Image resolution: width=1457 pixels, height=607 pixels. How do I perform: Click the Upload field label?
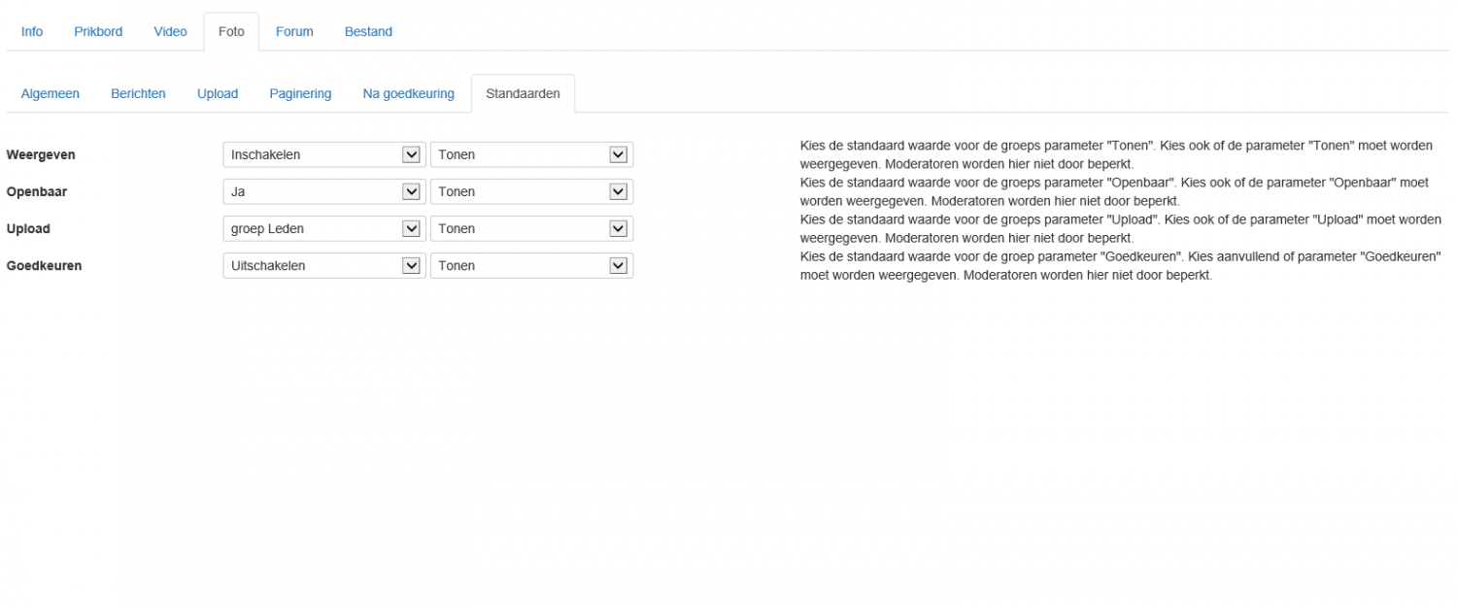point(28,228)
